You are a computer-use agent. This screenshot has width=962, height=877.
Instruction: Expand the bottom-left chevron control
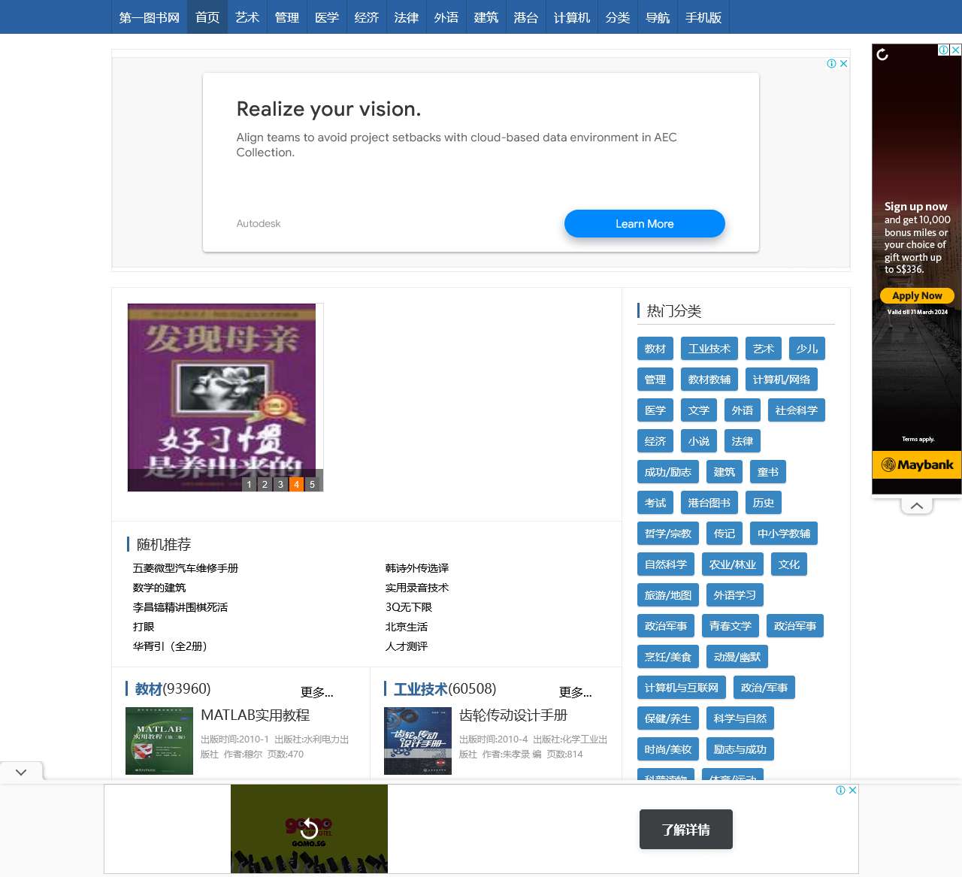[x=20, y=771]
